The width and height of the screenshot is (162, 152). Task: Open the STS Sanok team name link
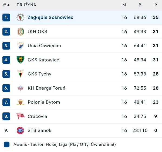point(39,130)
